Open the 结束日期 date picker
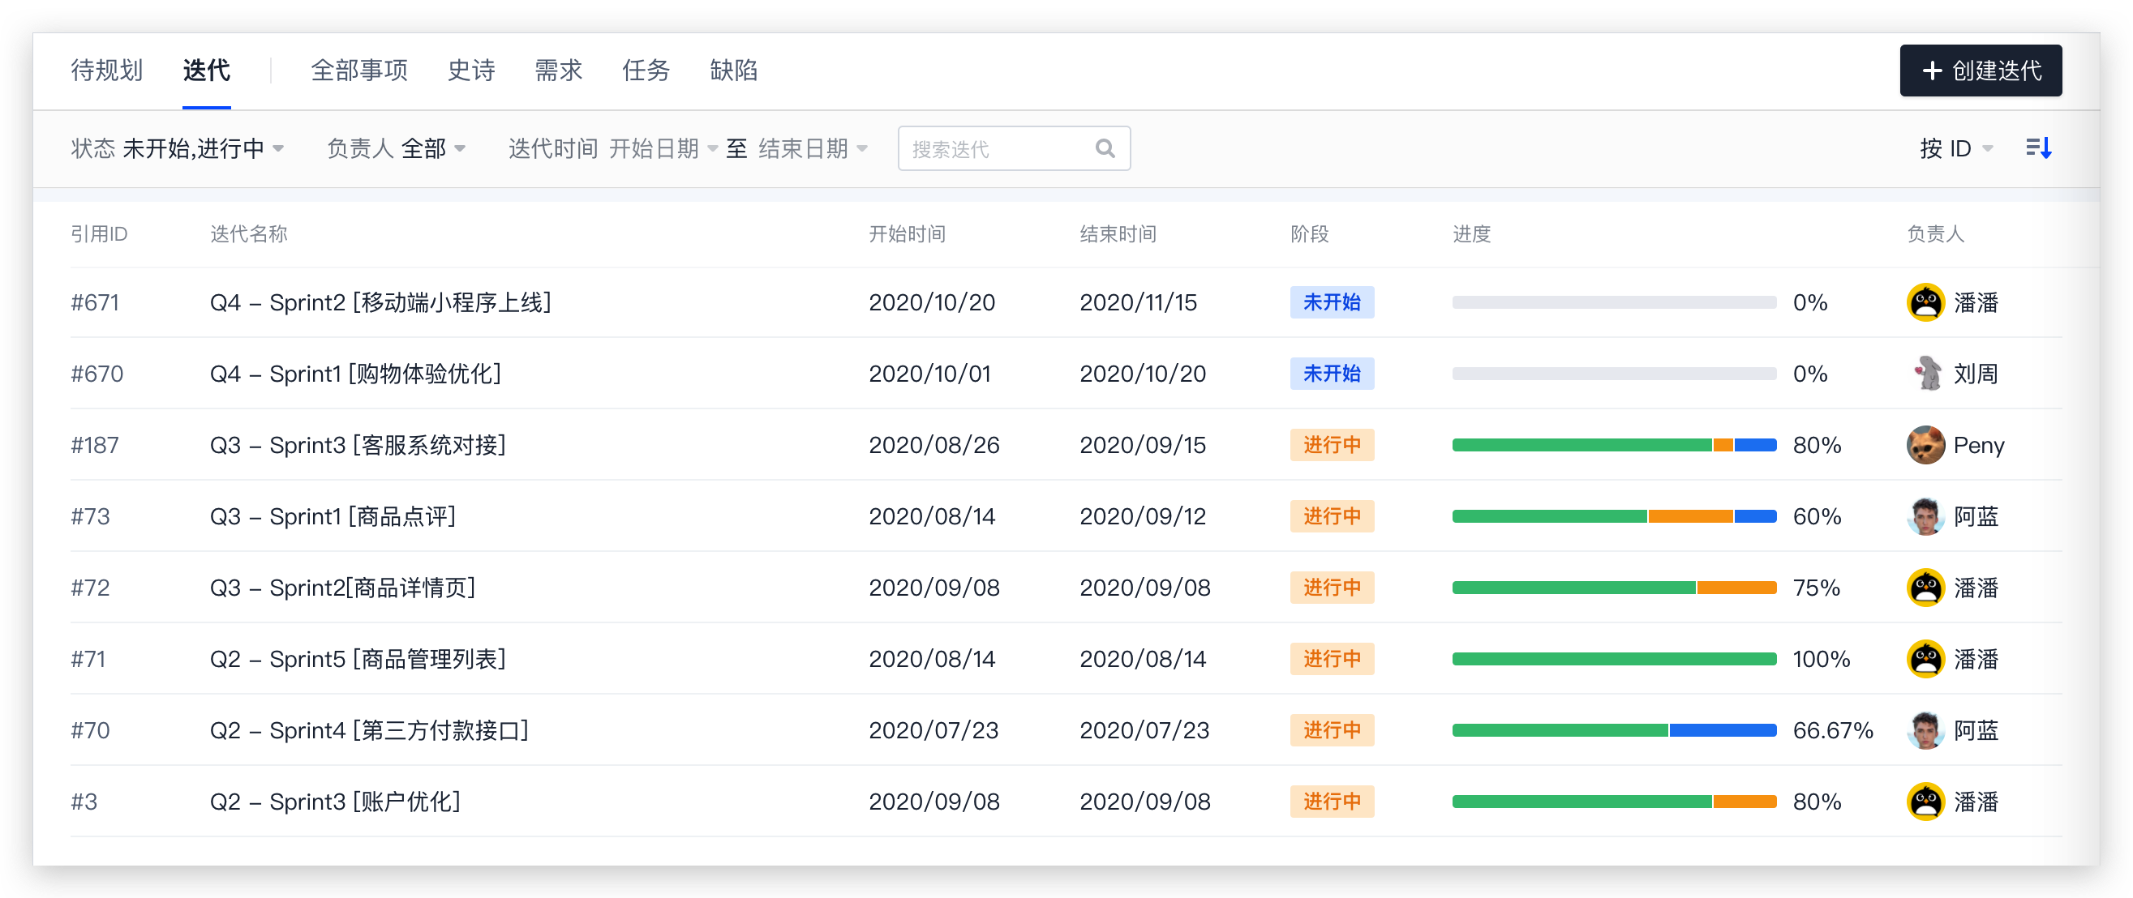This screenshot has width=2133, height=898. pyautogui.click(x=813, y=148)
